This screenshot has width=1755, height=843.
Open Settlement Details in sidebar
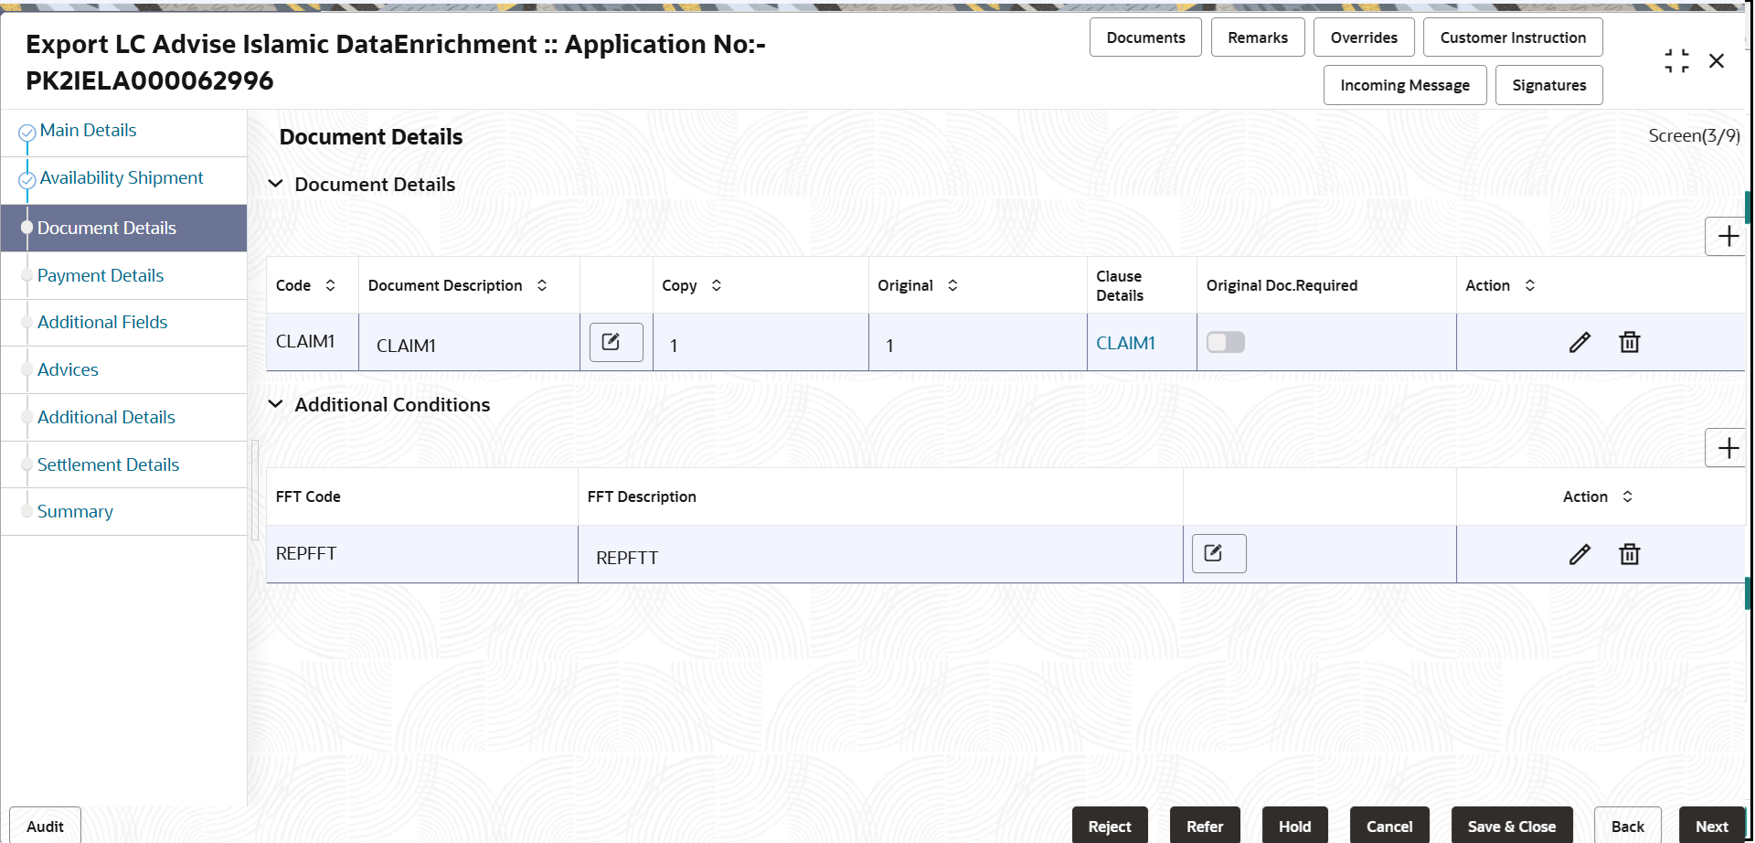tap(108, 464)
